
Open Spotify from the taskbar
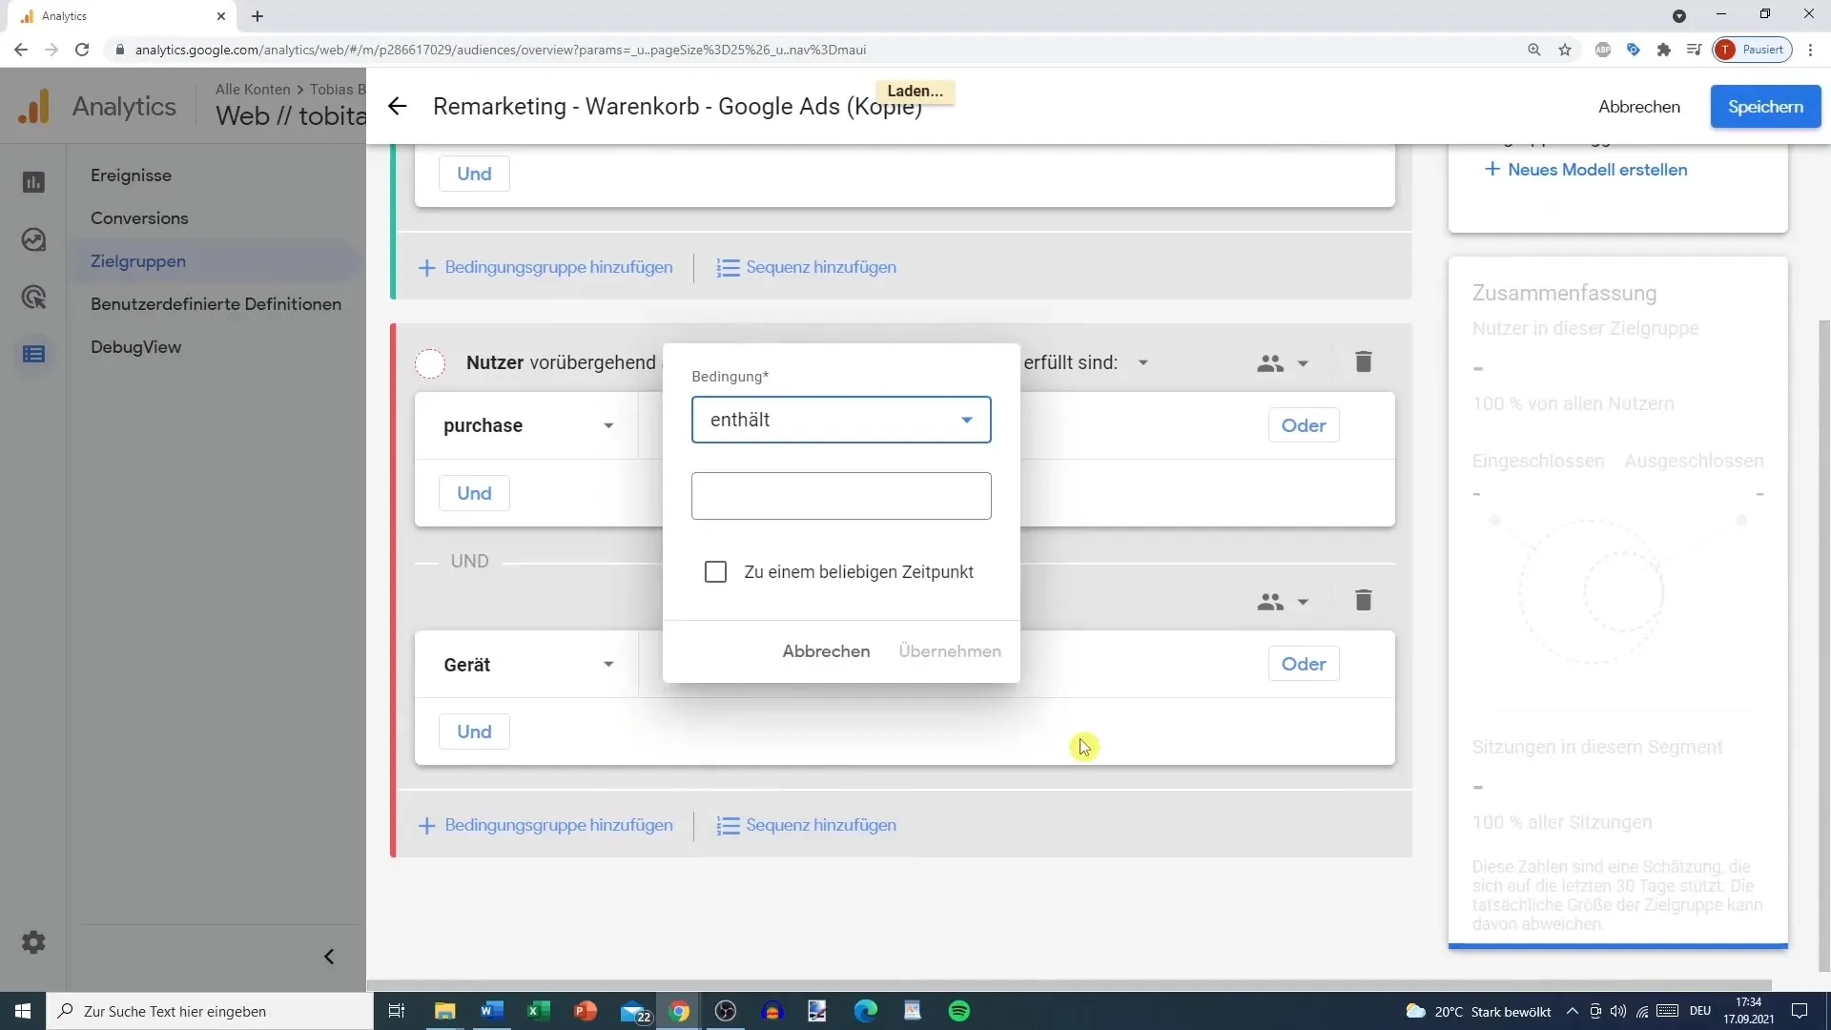(x=959, y=1011)
